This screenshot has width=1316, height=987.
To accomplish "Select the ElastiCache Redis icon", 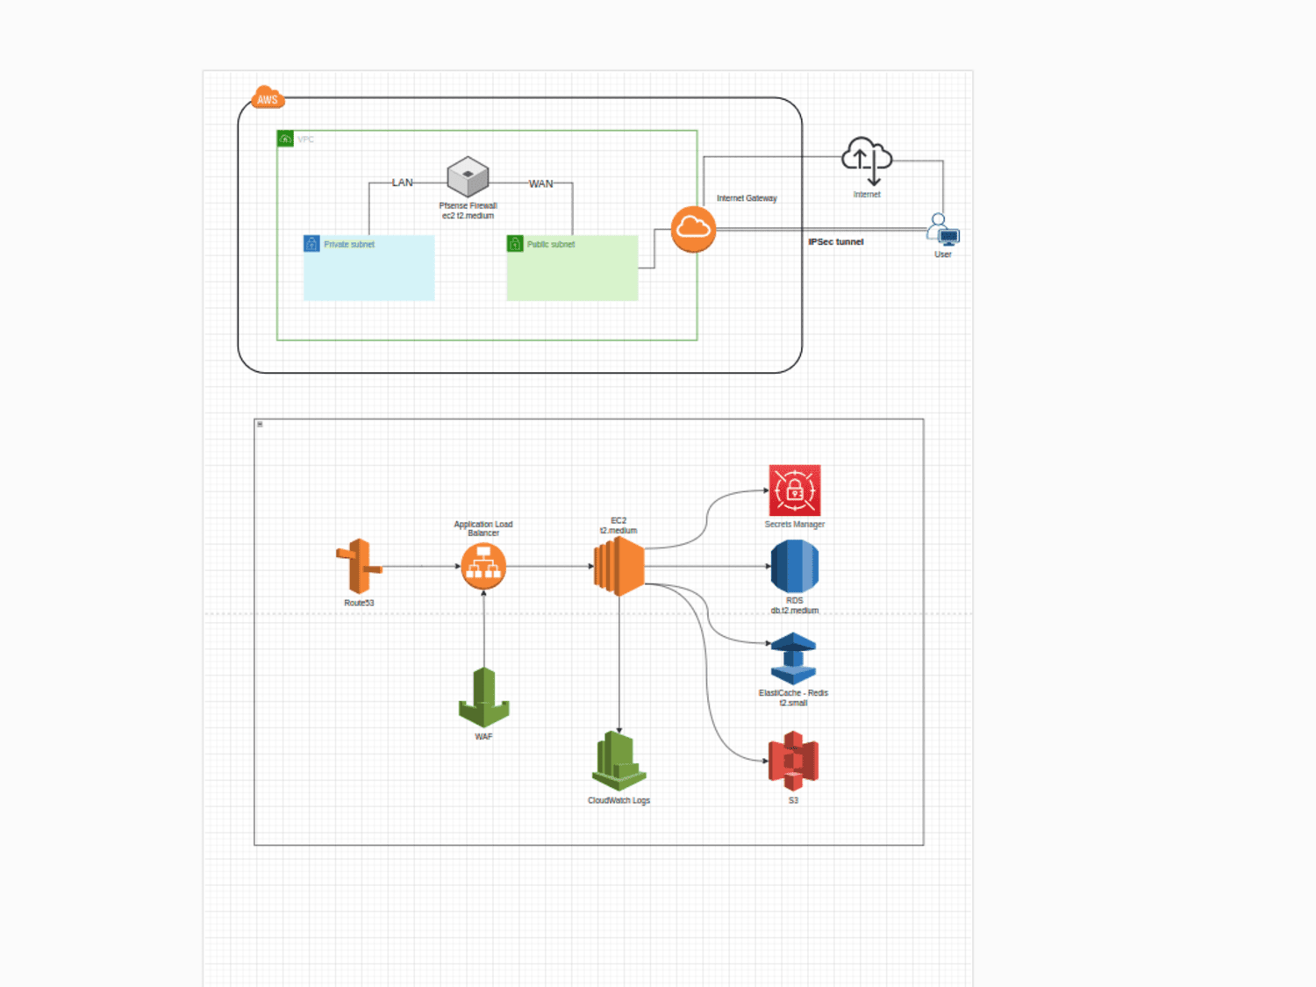I will [793, 659].
